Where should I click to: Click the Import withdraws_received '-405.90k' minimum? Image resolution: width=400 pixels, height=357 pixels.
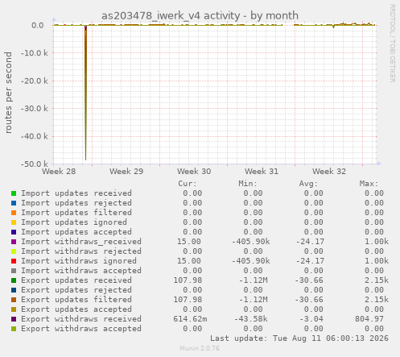point(251,242)
